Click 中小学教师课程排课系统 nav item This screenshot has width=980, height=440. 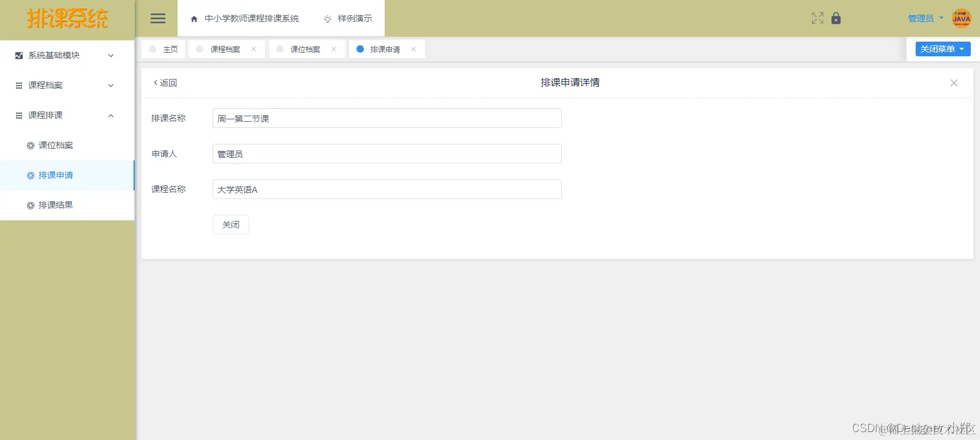(x=245, y=19)
